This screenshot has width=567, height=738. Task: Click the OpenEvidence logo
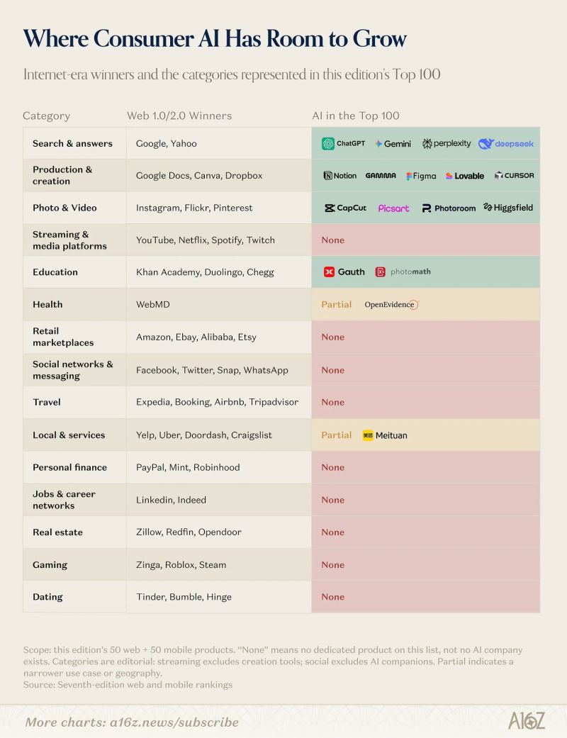391,305
